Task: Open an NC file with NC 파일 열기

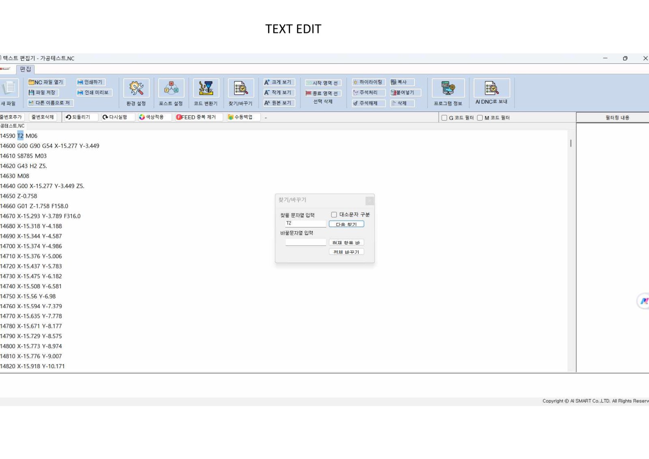Action: pyautogui.click(x=46, y=82)
